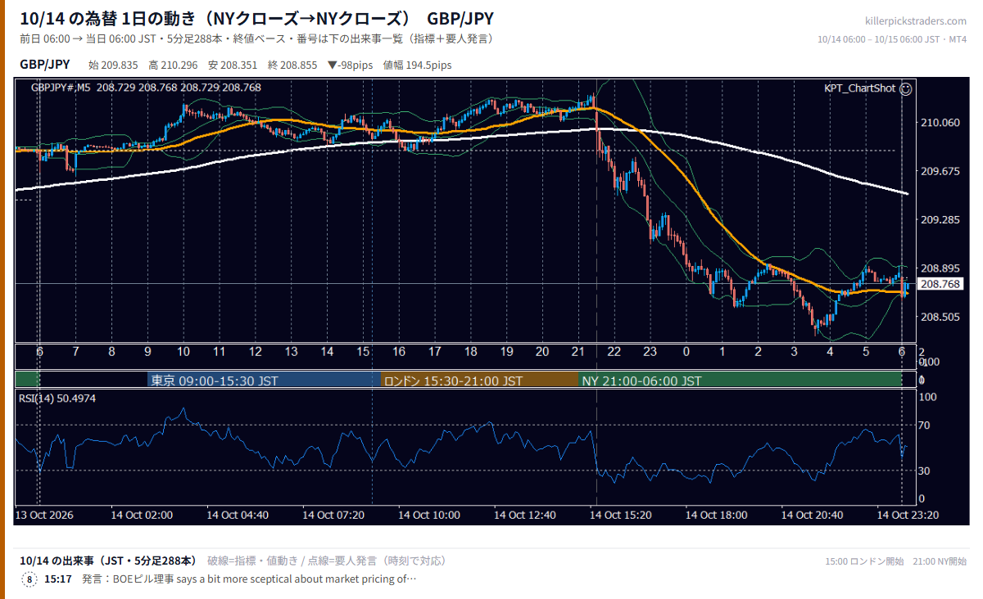Click the 21:00 NY開始 note
This screenshot has height=599, width=983.
[939, 561]
